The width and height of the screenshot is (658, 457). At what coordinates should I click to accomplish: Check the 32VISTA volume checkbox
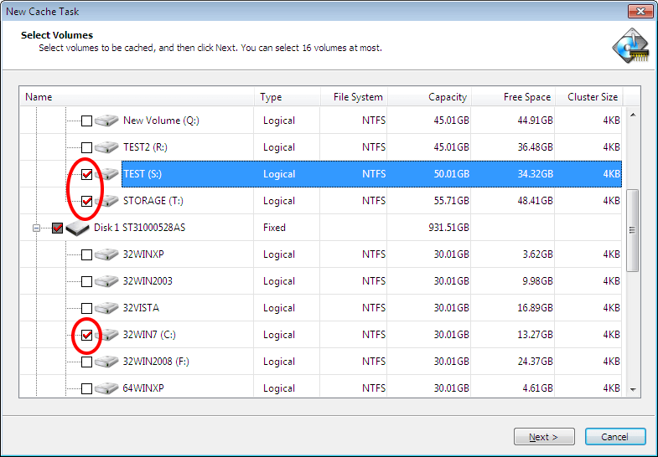click(x=86, y=308)
